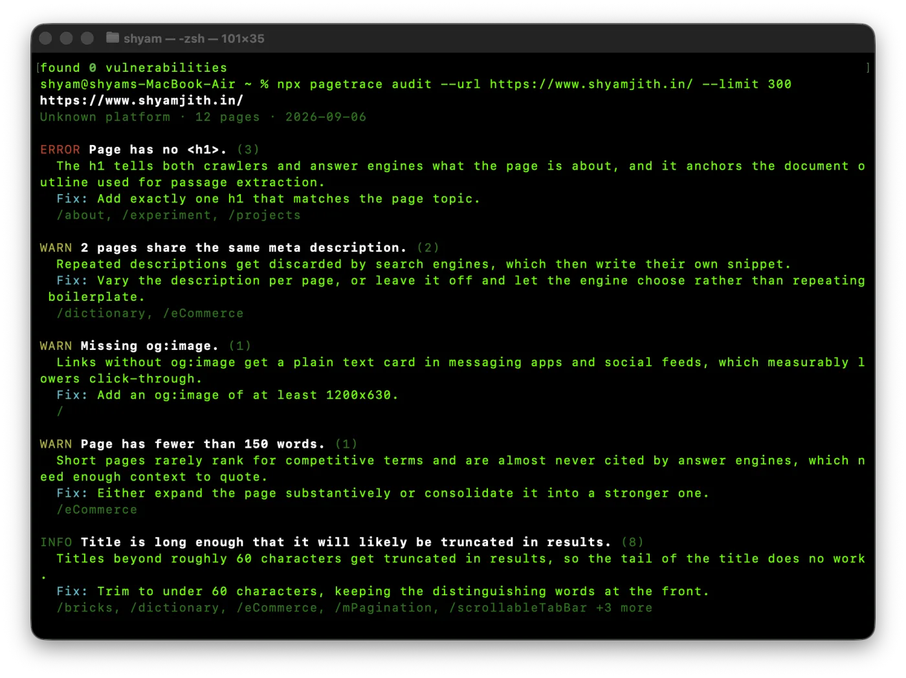Image resolution: width=906 pixels, height=678 pixels.
Task: Select '2 pages share the same meta description.' heading
Action: tap(244, 248)
